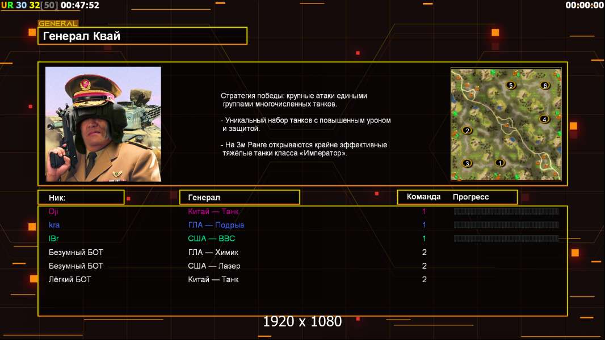Click the GENERAL tag above the name box

[x=58, y=23]
